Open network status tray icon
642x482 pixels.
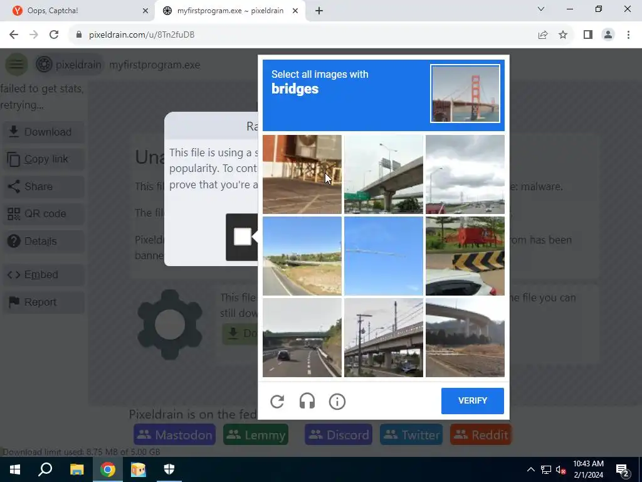[546, 469]
